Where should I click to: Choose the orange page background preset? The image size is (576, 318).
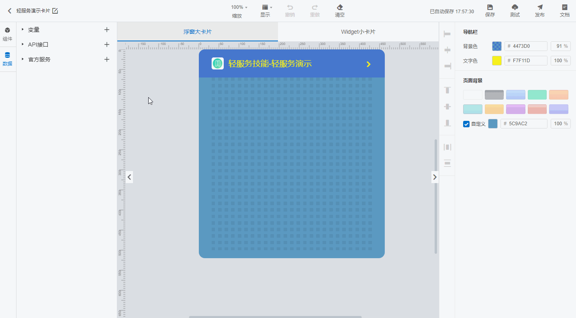[559, 95]
